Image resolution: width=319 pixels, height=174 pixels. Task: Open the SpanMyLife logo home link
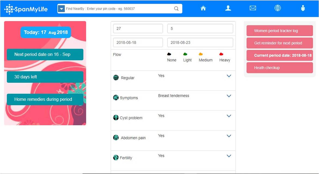tap(26, 9)
